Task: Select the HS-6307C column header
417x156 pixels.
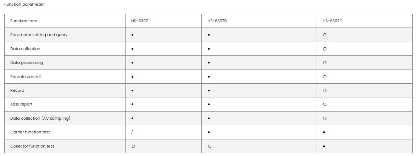Action: click(332, 21)
